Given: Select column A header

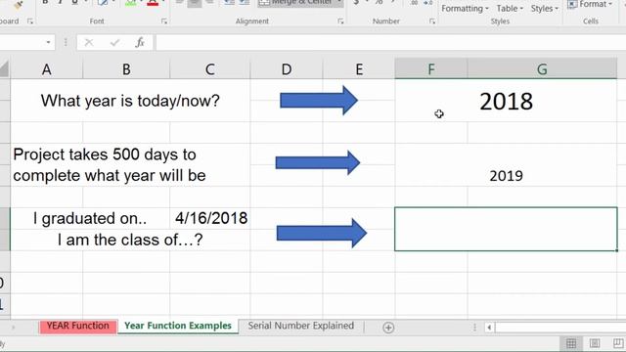Looking at the screenshot, I should pos(46,69).
